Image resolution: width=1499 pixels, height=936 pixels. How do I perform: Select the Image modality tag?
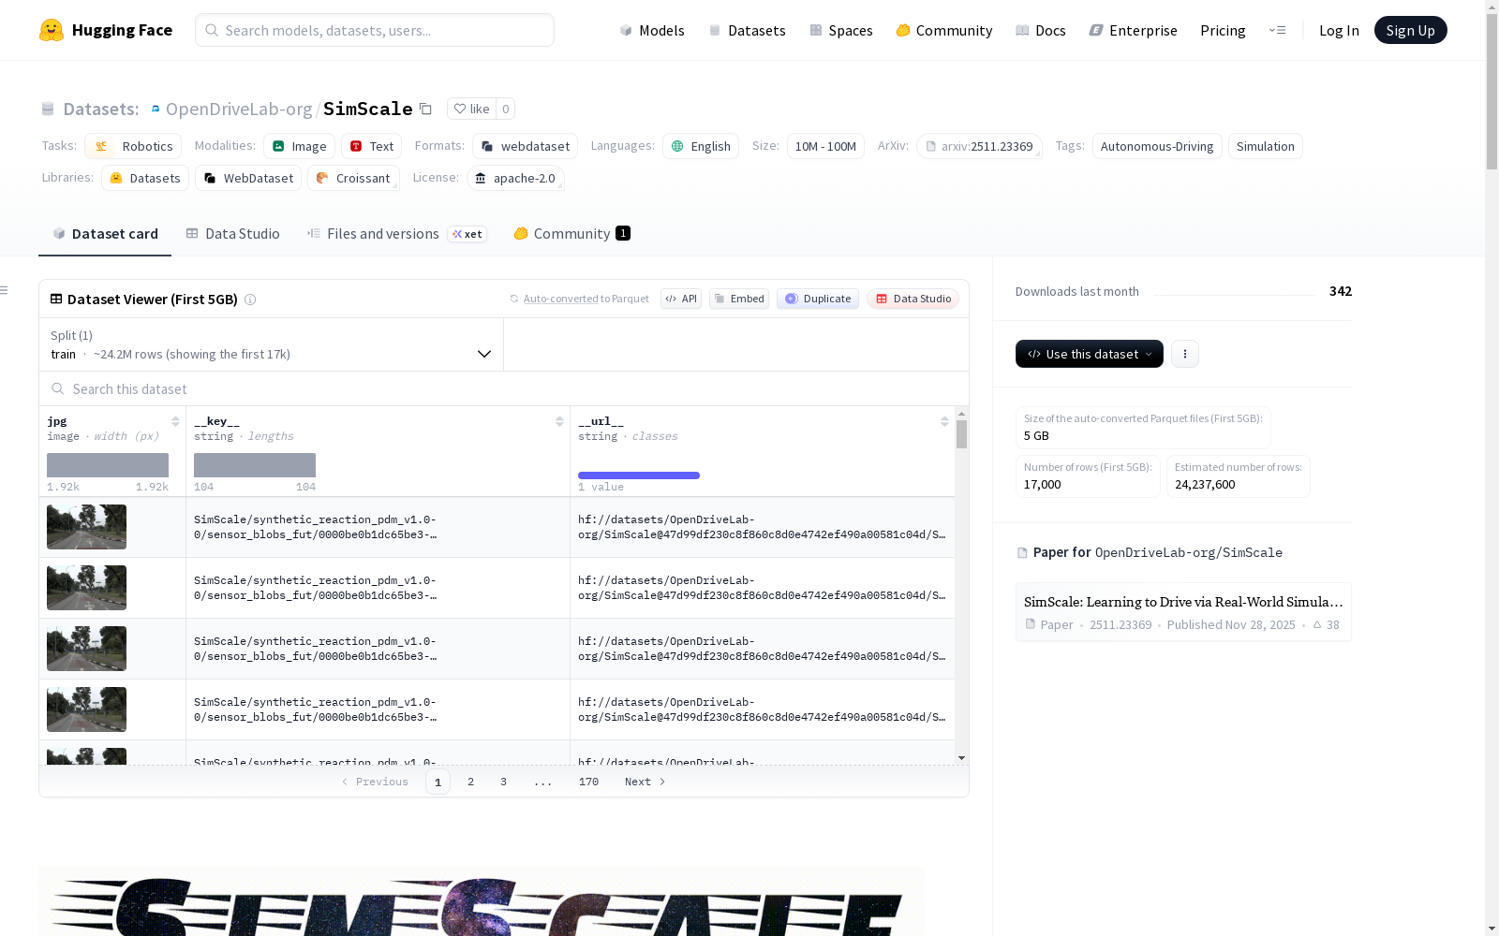[x=299, y=146]
